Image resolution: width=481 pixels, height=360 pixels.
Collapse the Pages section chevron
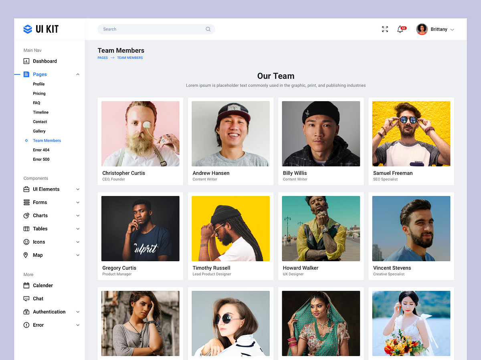(x=77, y=74)
